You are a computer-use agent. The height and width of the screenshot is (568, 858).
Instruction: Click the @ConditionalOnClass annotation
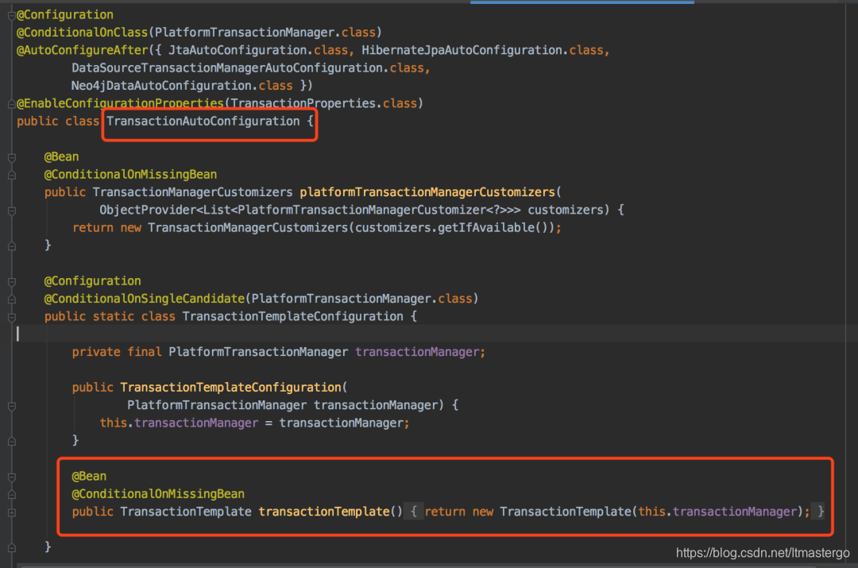82,33
